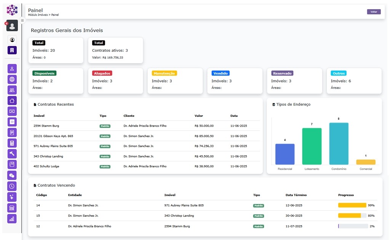The image size is (390, 240).
Task: Open the bar chart icon in sidebar
Action: [12, 219]
